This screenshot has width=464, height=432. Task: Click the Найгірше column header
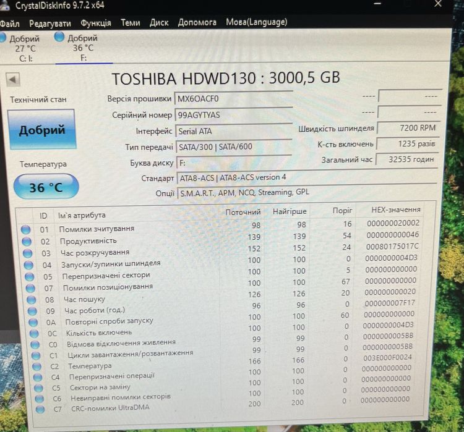pos(290,211)
